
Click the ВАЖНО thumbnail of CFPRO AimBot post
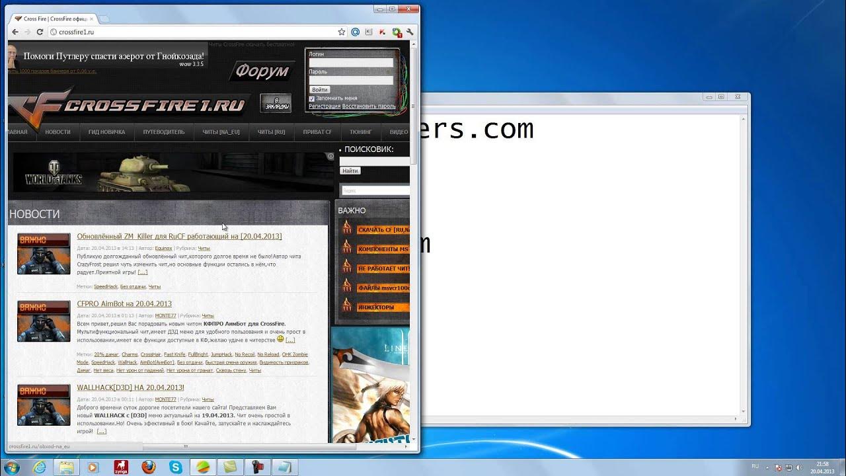[44, 321]
